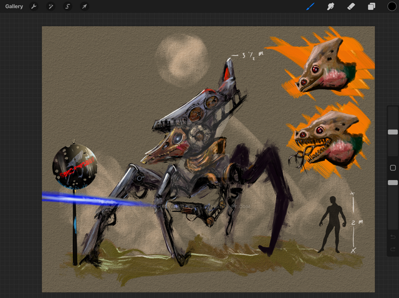Image resolution: width=399 pixels, height=298 pixels.
Task: Redo with the sidebar redo arrow
Action: click(392, 249)
